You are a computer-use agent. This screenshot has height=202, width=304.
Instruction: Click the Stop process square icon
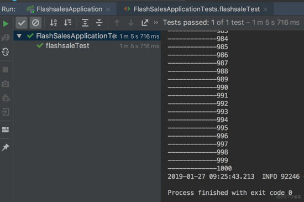(x=6, y=70)
